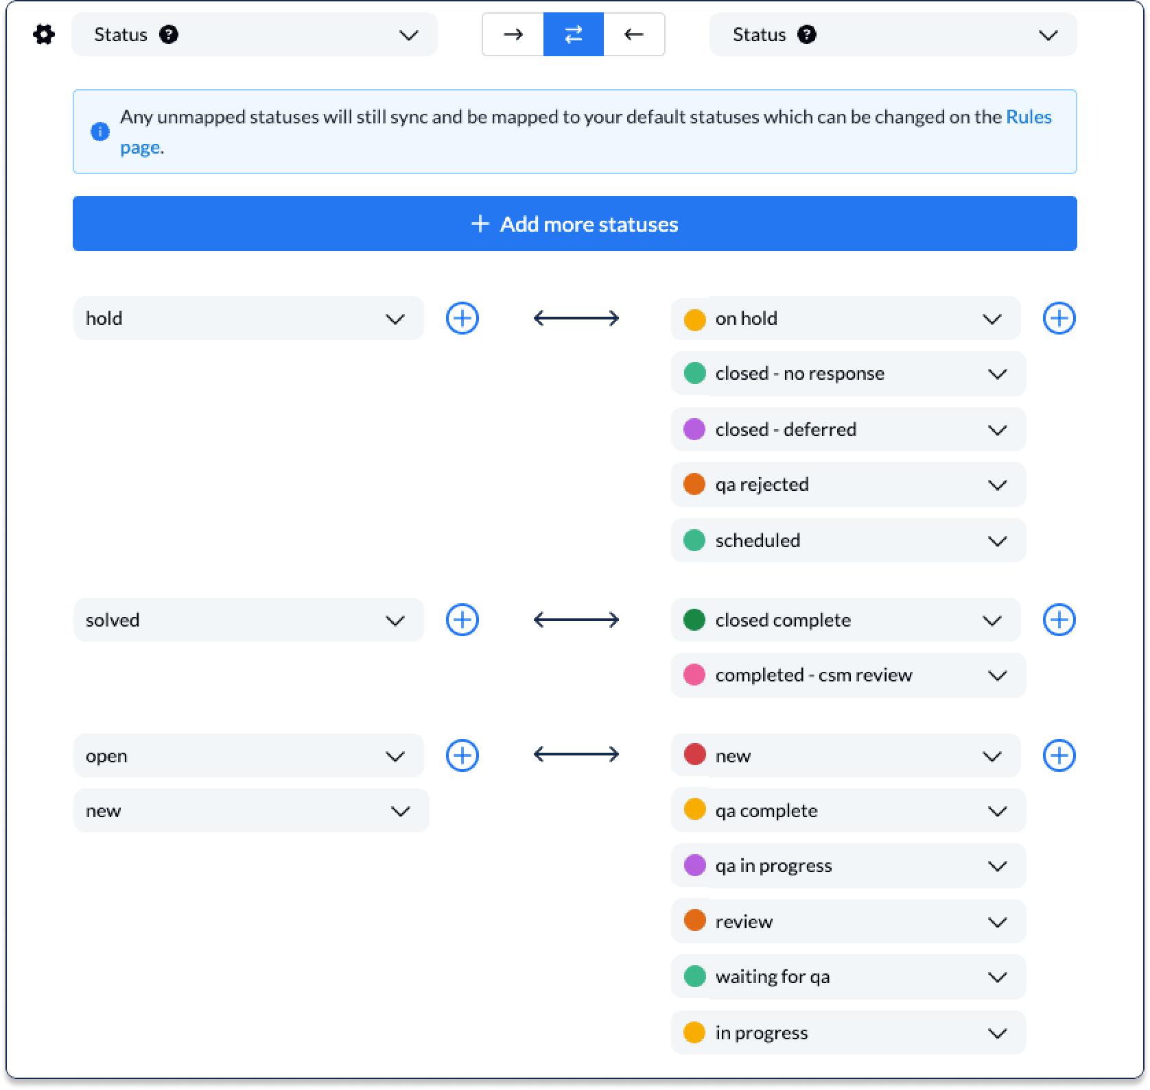Expand the waiting for qa dropdown
Viewport: 1150px width, 1090px height.
click(x=998, y=977)
